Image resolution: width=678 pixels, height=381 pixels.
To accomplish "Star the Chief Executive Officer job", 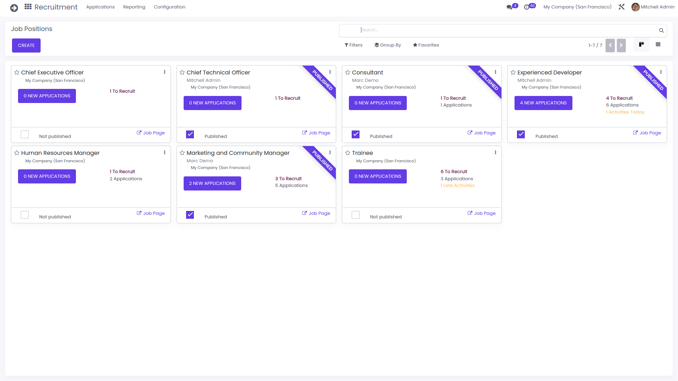I will tap(17, 72).
